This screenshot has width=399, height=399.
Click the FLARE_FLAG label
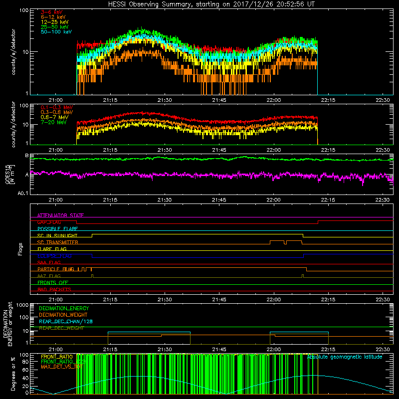[x=52, y=249]
